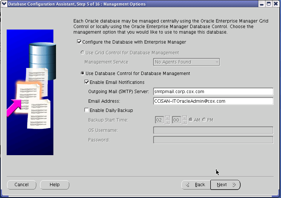Screen dimensions: 281x198
Task: Decrease the backup start minutes
Action: coord(184,122)
